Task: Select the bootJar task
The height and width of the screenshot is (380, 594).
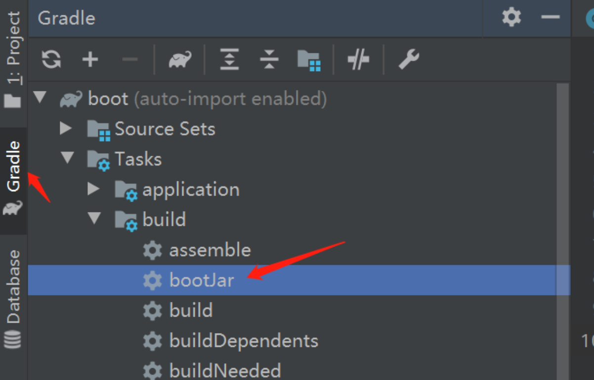Action: [202, 280]
